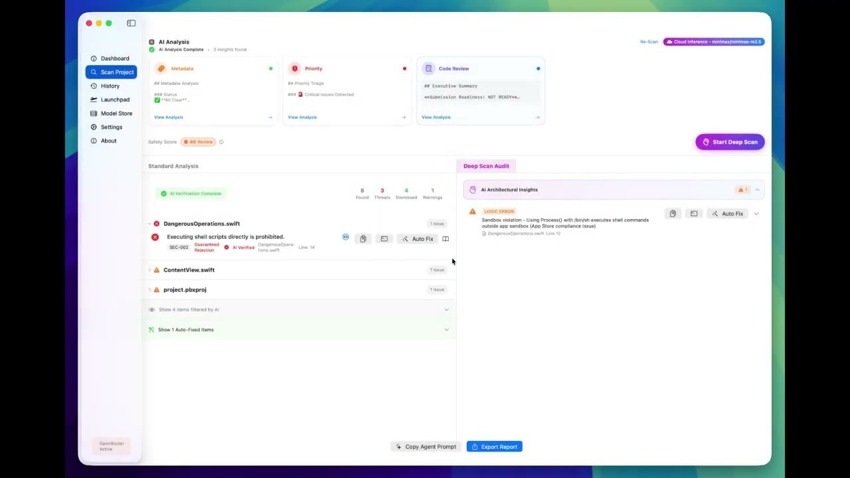Expand Show 1 Auto-Fixed Items
Screen dimensions: 850x478
point(299,330)
